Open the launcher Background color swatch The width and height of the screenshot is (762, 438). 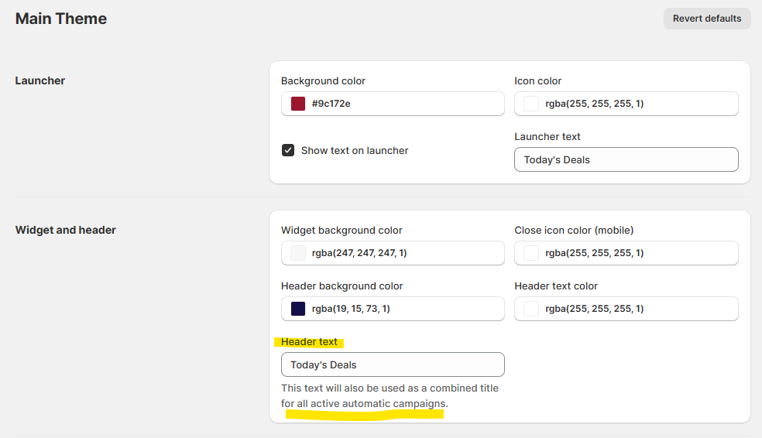[298, 104]
